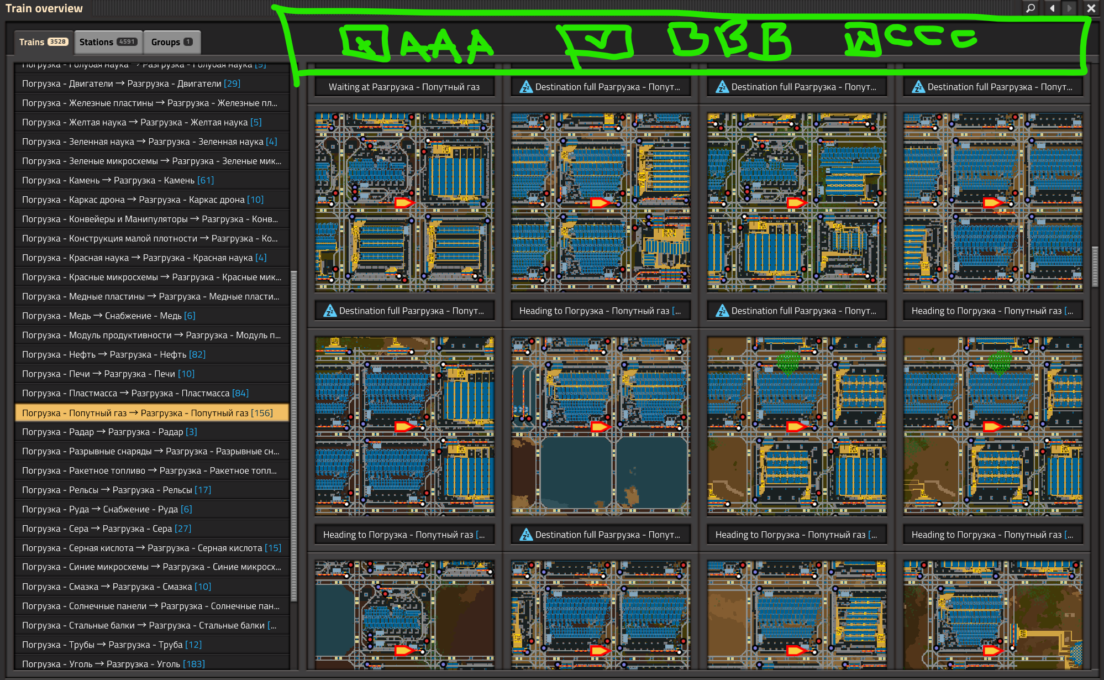Click warning icon on top-right train's Destination full status

point(918,87)
